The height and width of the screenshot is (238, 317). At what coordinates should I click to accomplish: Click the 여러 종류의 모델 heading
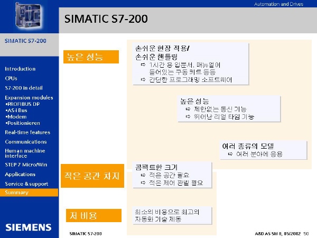tap(248, 146)
